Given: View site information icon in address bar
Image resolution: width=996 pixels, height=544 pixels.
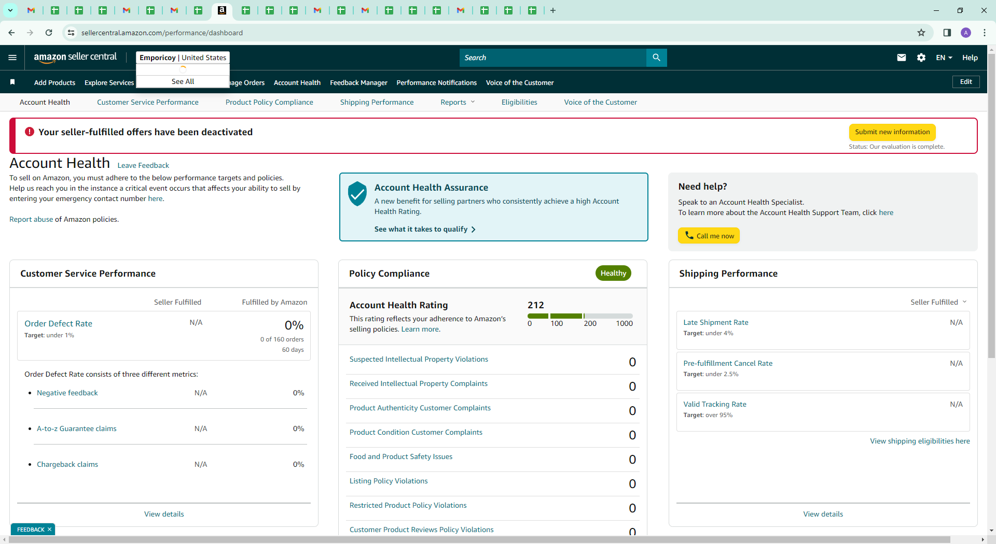Looking at the screenshot, I should [71, 33].
